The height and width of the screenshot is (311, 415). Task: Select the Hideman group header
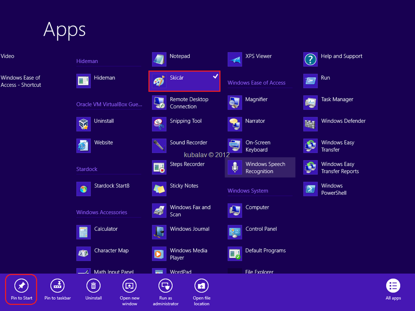[87, 61]
